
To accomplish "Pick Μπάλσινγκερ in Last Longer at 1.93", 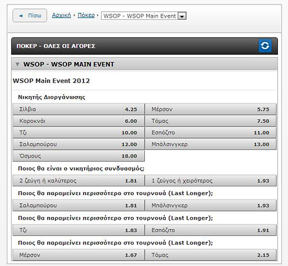I will [x=211, y=205].
